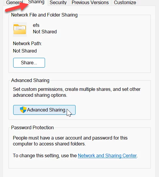
Task: Open the Customize tab
Action: click(x=125, y=3)
